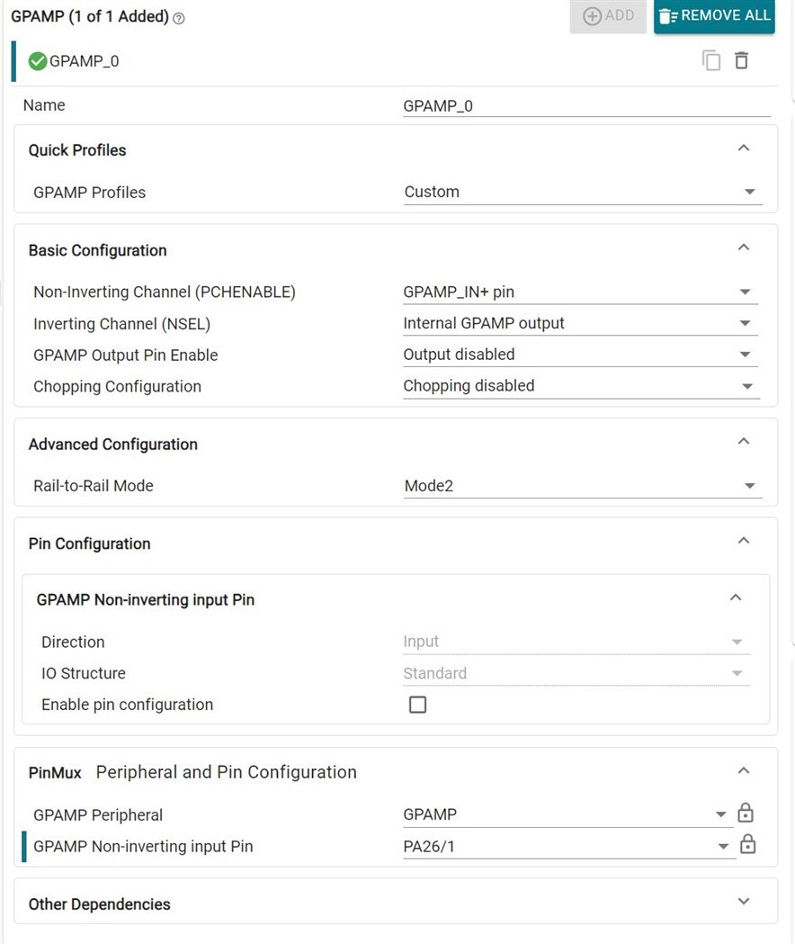Enable the pin configuration checkbox
Screen dimensions: 795x944
click(x=417, y=705)
